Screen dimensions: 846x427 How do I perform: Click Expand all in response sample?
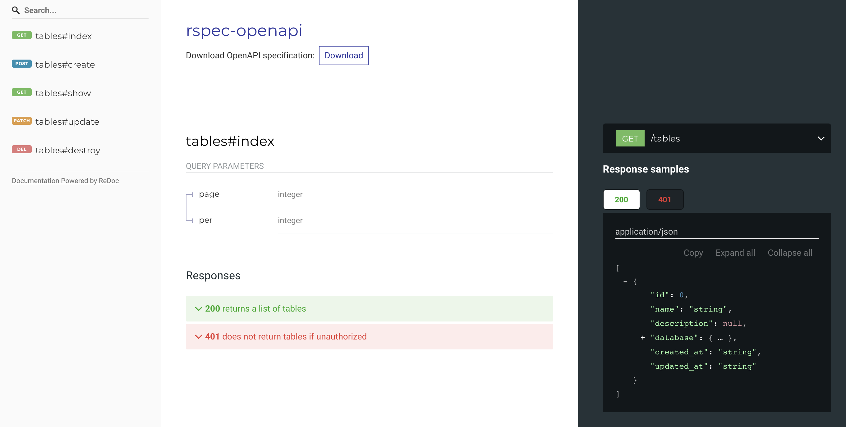tap(735, 253)
